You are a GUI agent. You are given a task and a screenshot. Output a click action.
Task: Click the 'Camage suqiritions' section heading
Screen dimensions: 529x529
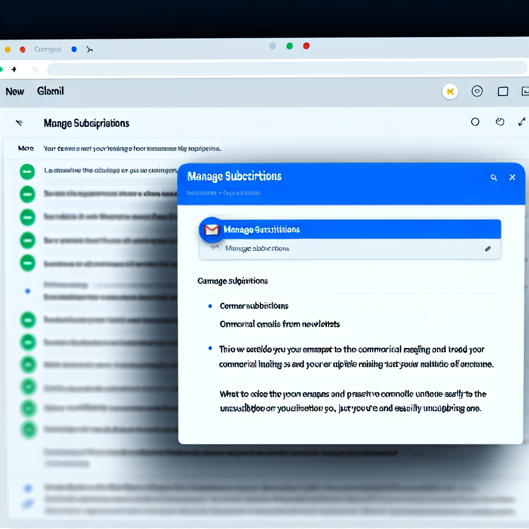click(x=232, y=281)
